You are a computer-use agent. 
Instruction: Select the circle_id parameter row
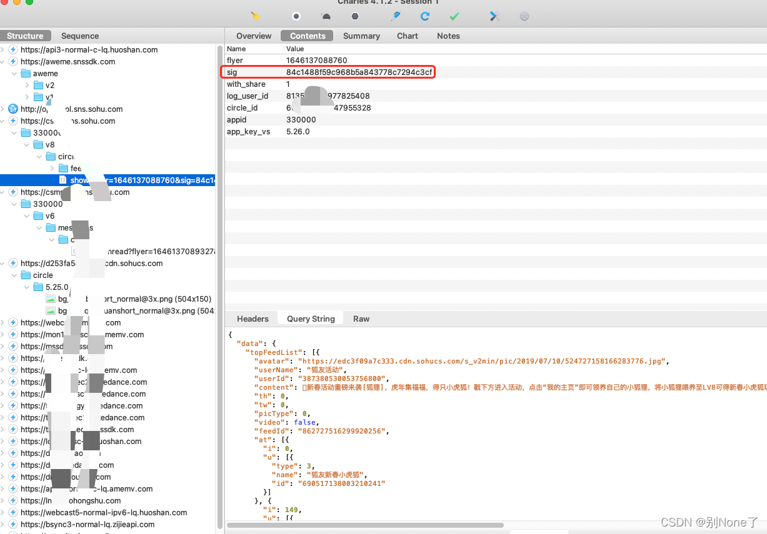[x=496, y=108]
